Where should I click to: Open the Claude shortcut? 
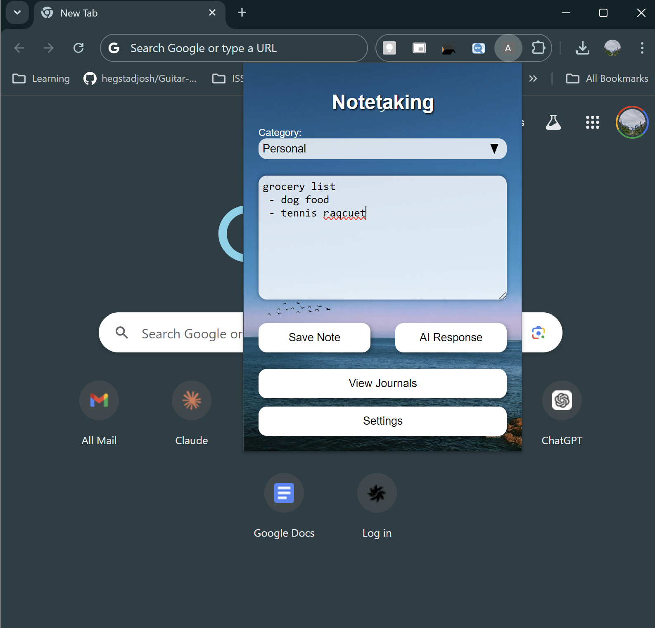coord(192,413)
